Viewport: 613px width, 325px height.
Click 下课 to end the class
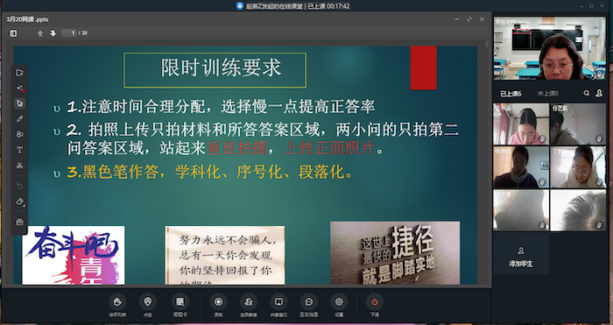tap(375, 305)
